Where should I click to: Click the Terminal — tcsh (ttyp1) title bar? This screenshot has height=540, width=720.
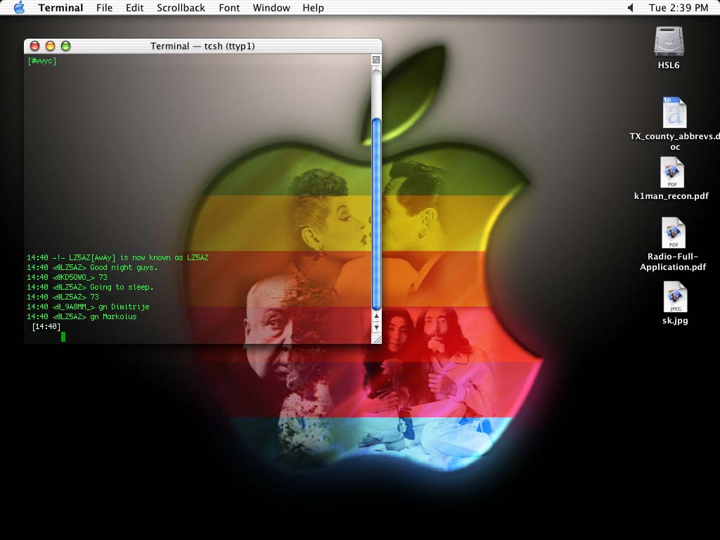click(202, 46)
